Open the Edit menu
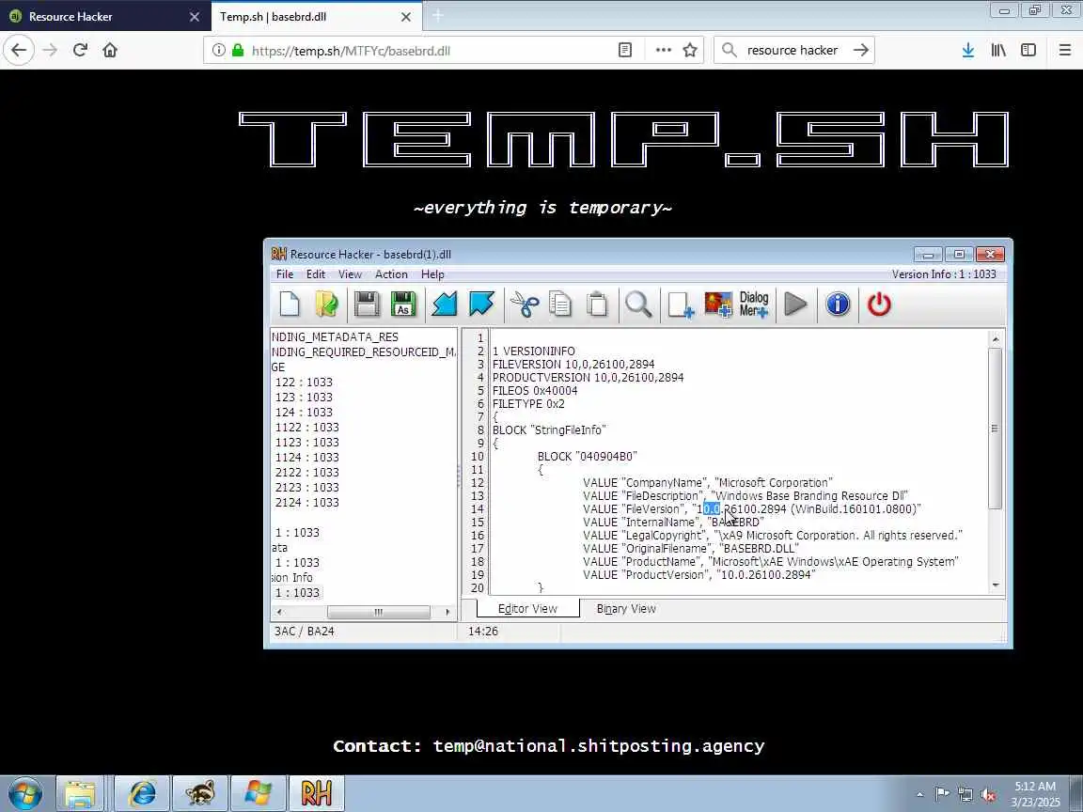This screenshot has width=1083, height=812. pos(316,274)
